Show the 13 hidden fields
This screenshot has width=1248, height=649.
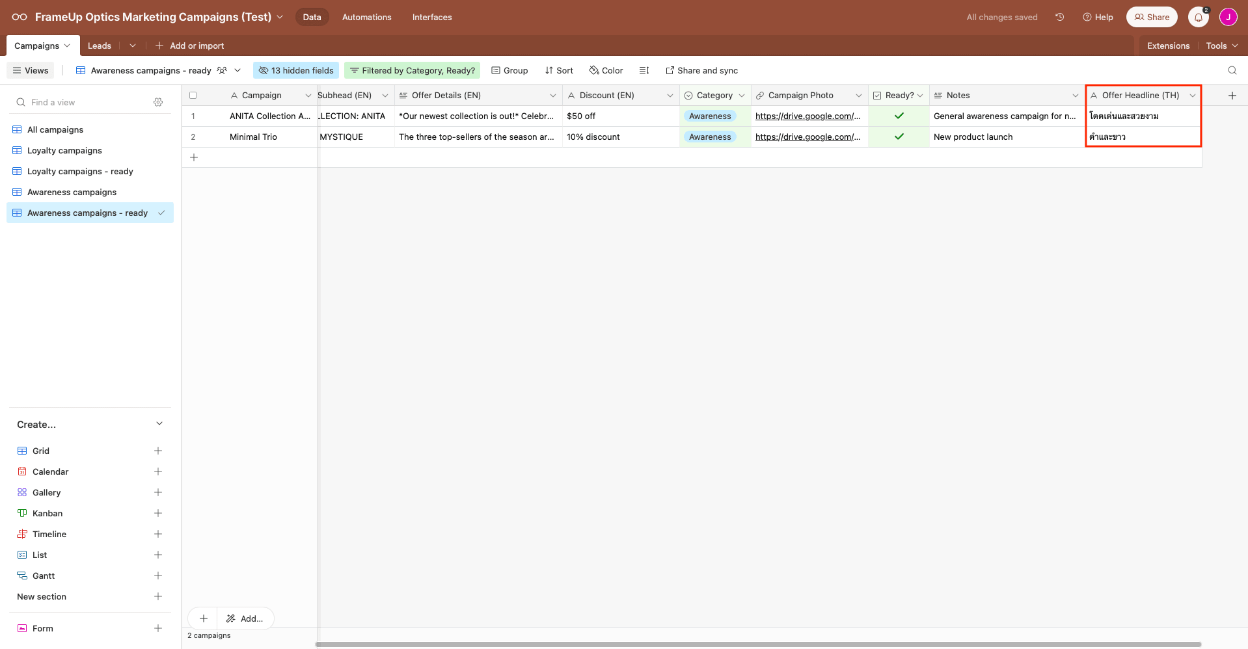[x=295, y=70]
